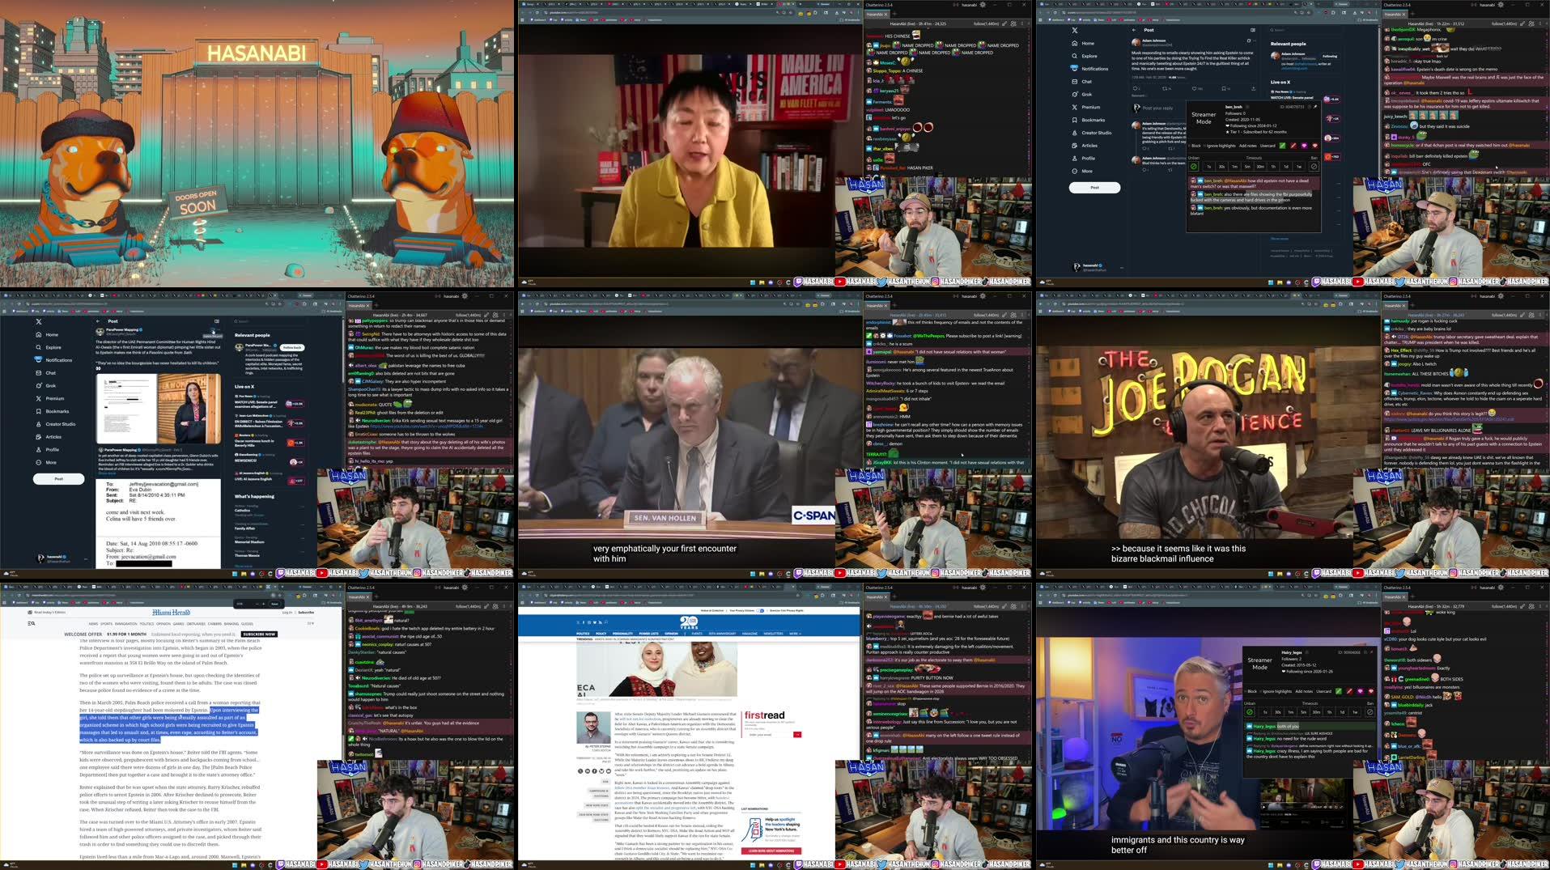Switch to the HasanAbi X tab in Chatterino
Viewport: 1550px width, 870px height.
359,305
